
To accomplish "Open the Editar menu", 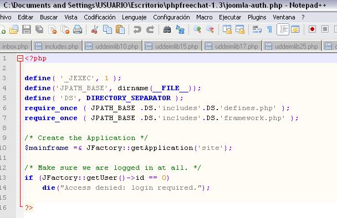I will [25, 17].
